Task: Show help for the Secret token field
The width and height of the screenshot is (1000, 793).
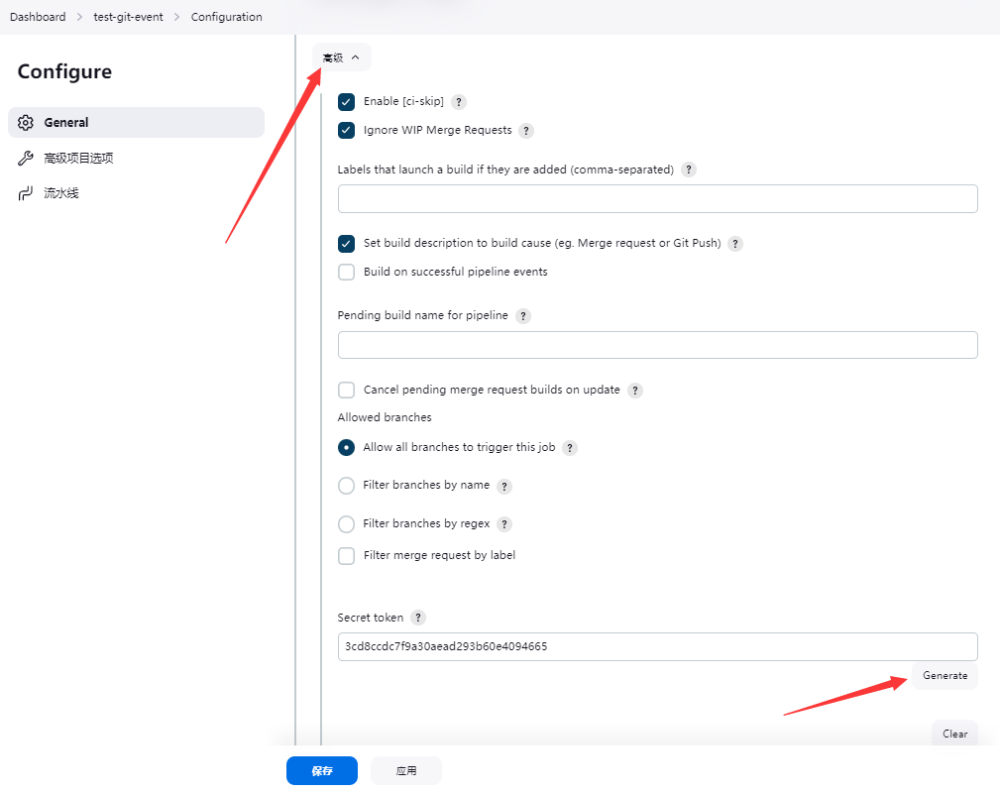Action: [417, 617]
